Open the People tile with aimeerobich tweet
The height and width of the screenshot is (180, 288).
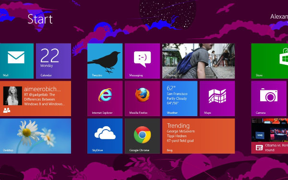click(x=36, y=98)
